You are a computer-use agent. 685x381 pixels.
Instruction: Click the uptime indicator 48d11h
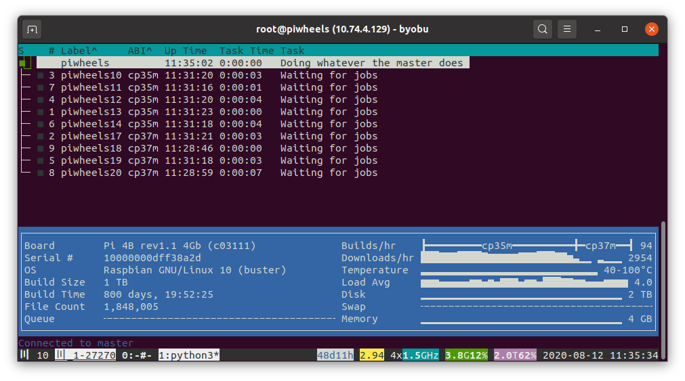pos(335,355)
